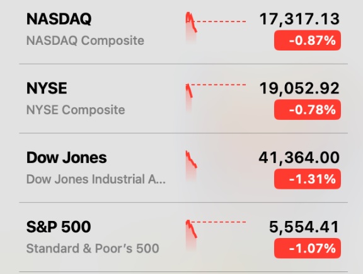Screen dimensions: 363x274
Task: Click the Dow Jones price 41,364.00
Action: coord(299,158)
